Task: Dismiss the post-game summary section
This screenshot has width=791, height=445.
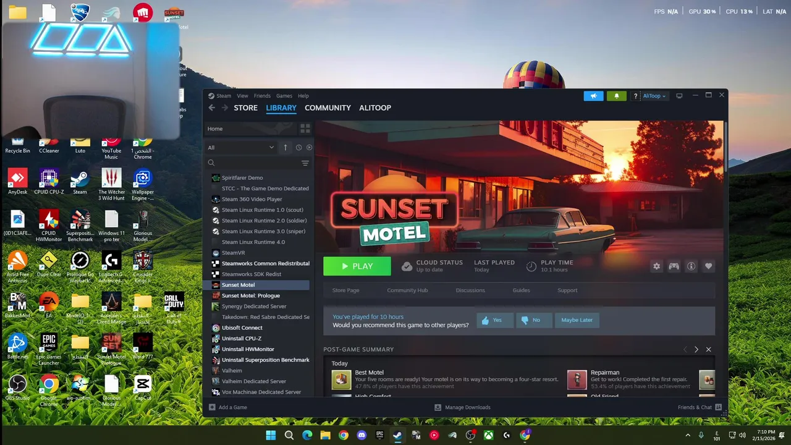Action: click(x=709, y=350)
